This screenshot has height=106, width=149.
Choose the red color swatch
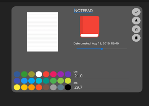click(x=46, y=74)
